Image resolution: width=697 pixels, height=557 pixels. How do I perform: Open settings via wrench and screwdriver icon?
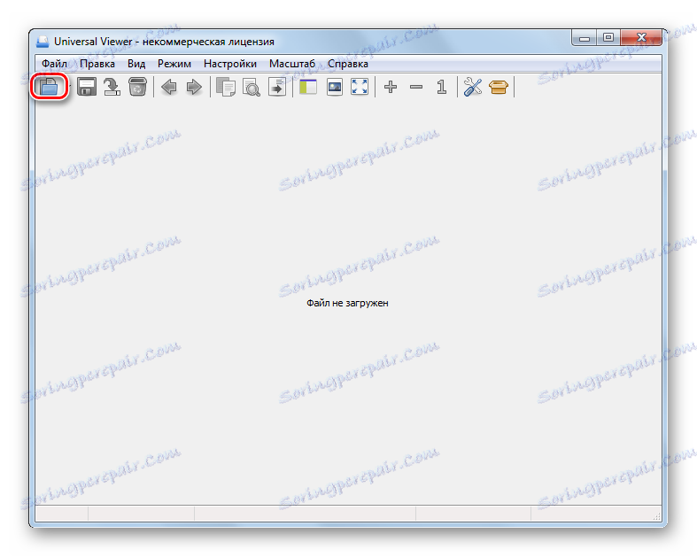(x=473, y=87)
